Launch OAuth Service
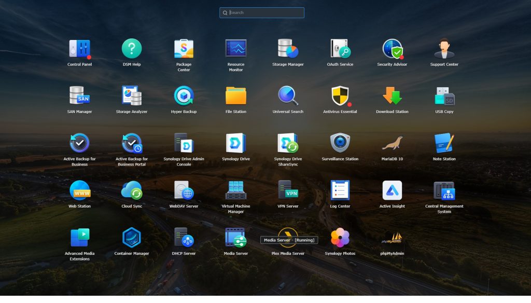Viewport: 531px width, 303px height. tap(340, 48)
